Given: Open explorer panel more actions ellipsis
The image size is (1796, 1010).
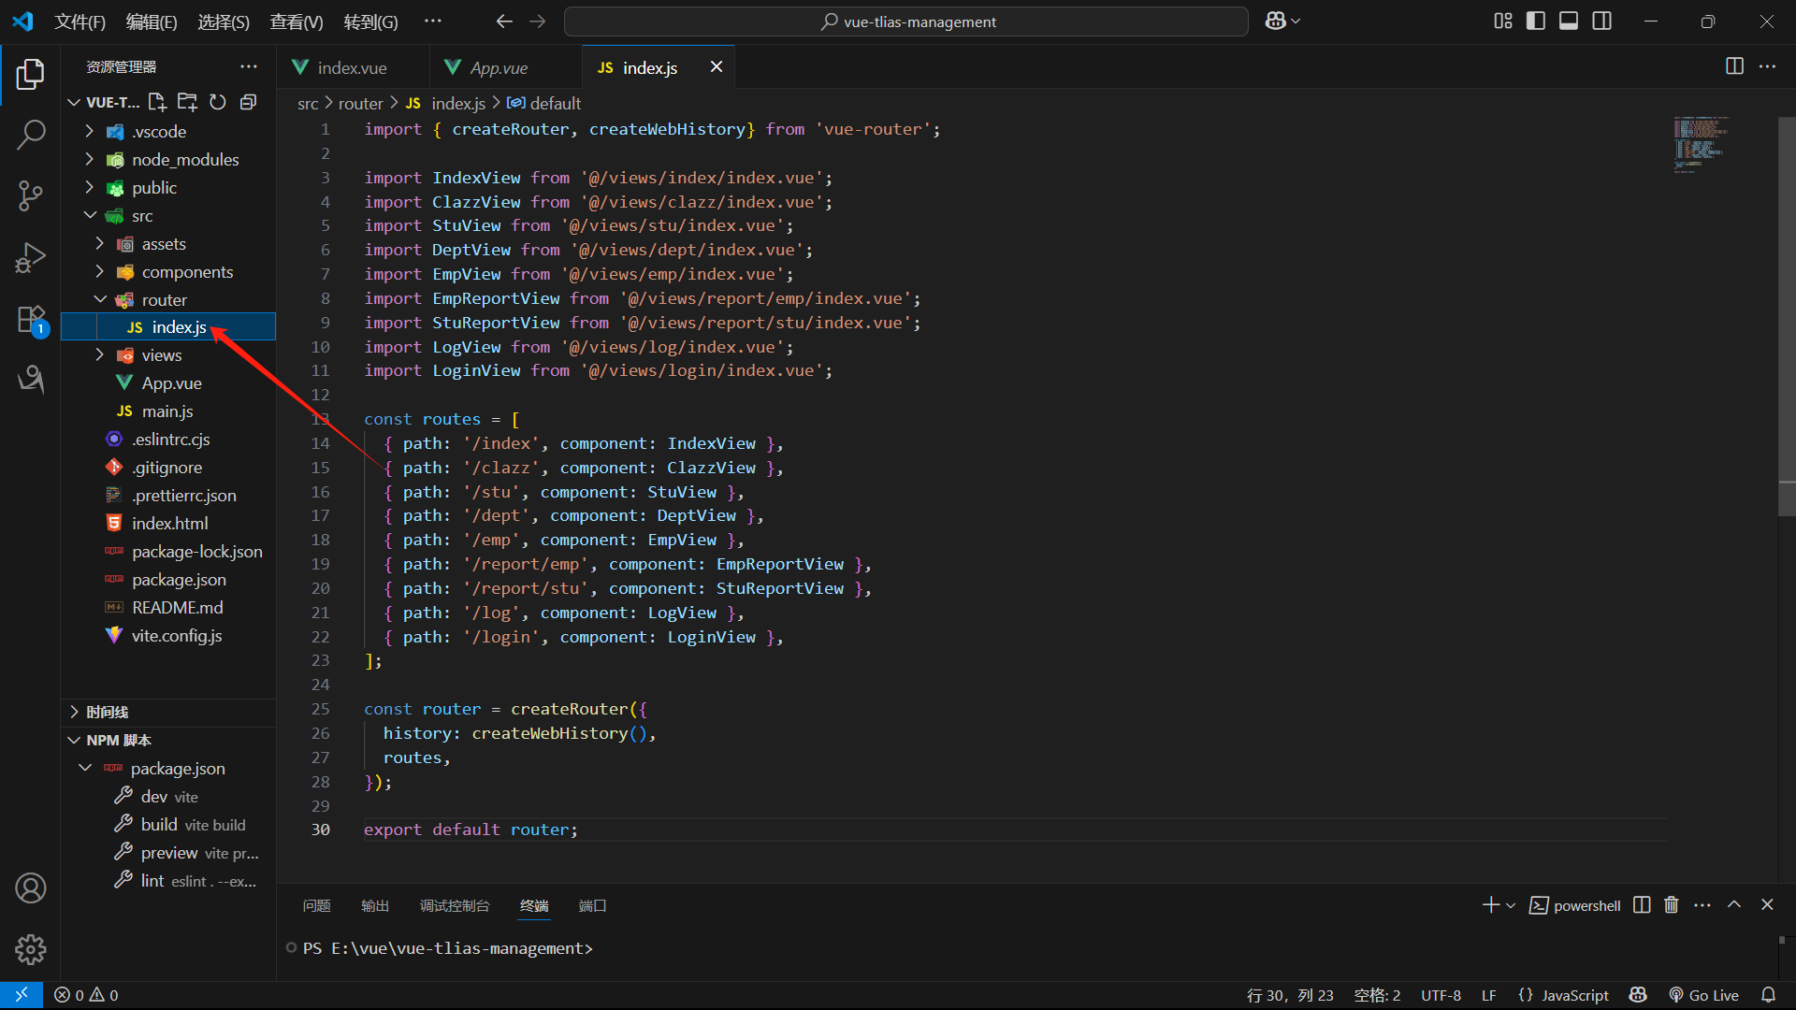Looking at the screenshot, I should [248, 66].
